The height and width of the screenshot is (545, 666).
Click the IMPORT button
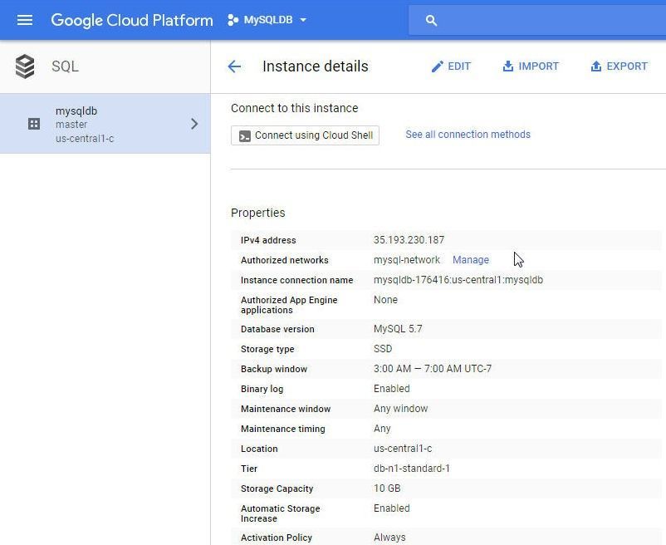(x=531, y=66)
